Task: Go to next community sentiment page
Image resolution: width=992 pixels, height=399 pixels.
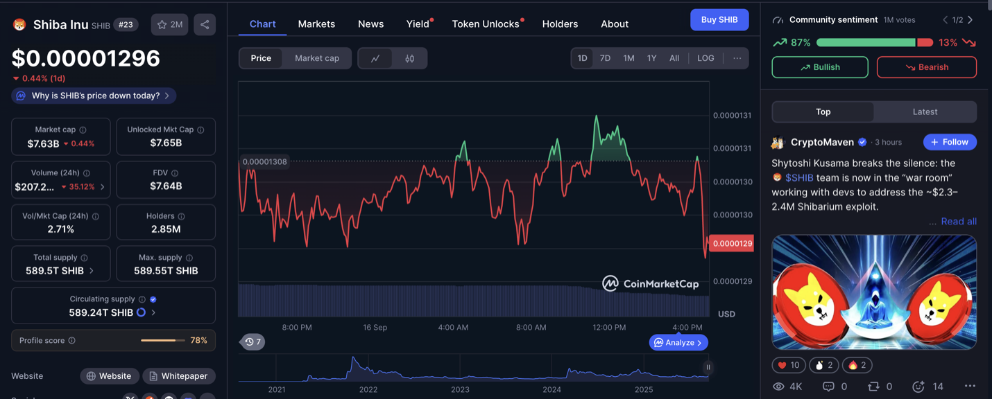Action: click(970, 20)
